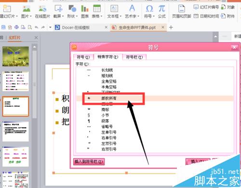241x188 pixels.
Task: Close the 符号 dialog with X button
Action: pyautogui.click(x=234, y=47)
